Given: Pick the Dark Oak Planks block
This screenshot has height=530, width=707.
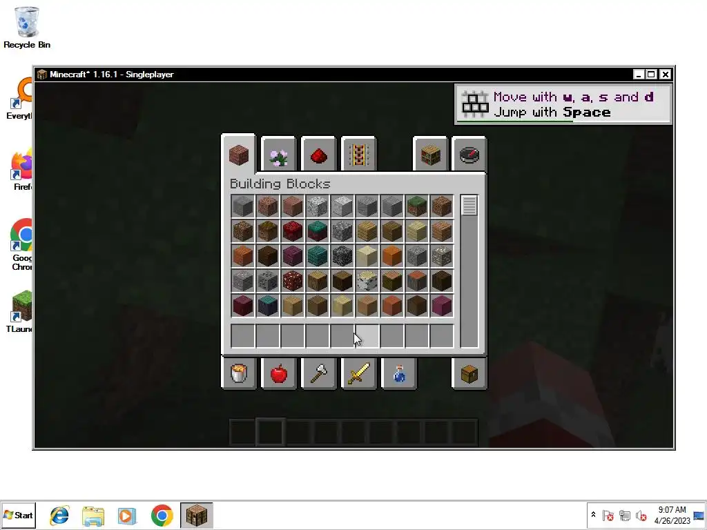Looking at the screenshot, I should click(268, 256).
